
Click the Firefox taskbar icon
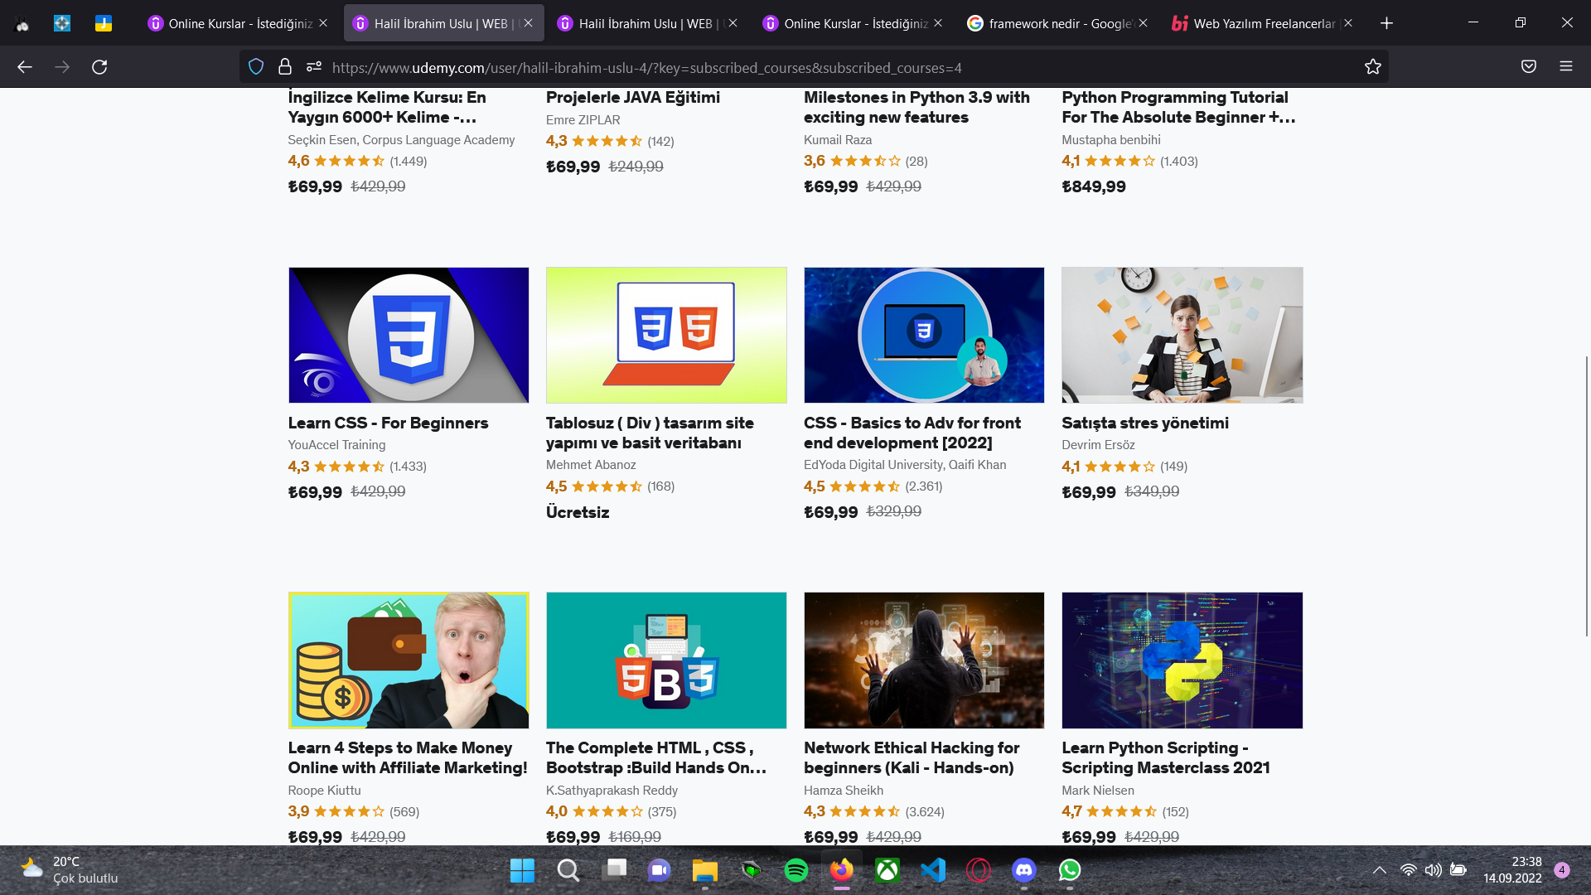[x=842, y=870]
